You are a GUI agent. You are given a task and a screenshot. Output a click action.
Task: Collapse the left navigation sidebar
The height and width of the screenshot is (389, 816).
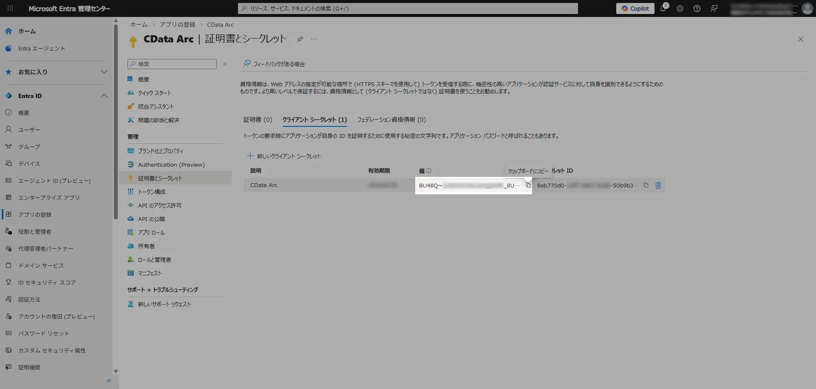[109, 381]
